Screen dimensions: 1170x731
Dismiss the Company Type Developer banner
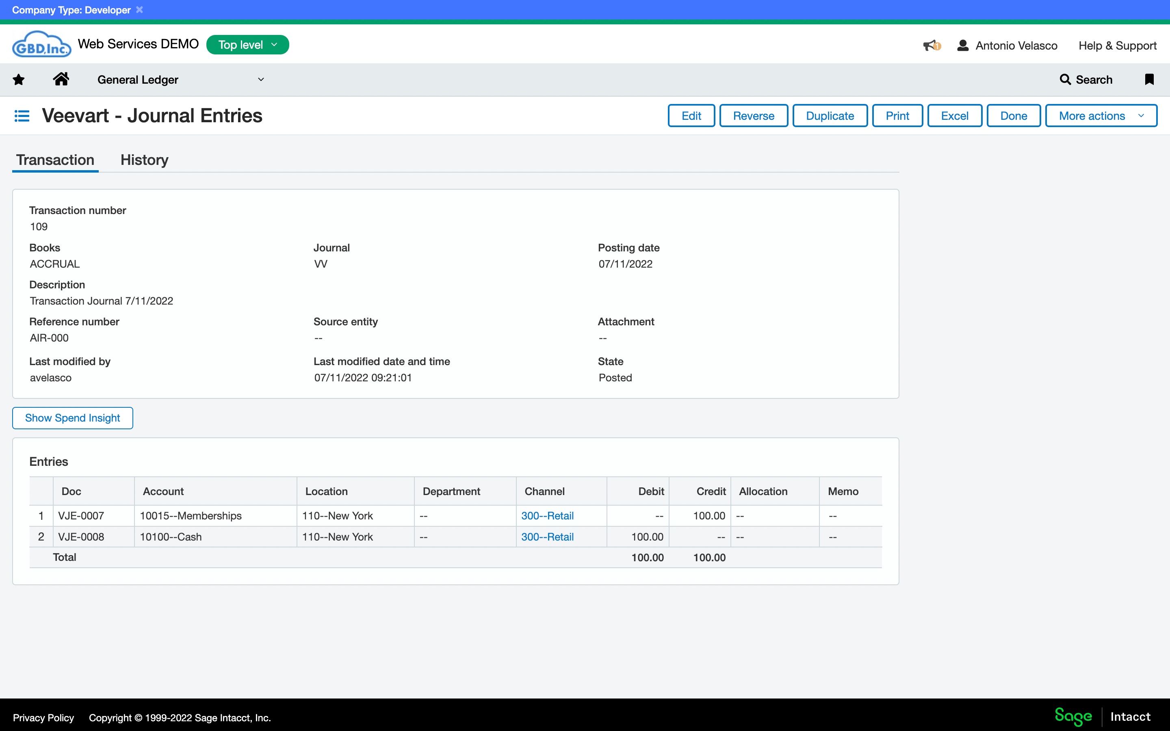pos(140,9)
